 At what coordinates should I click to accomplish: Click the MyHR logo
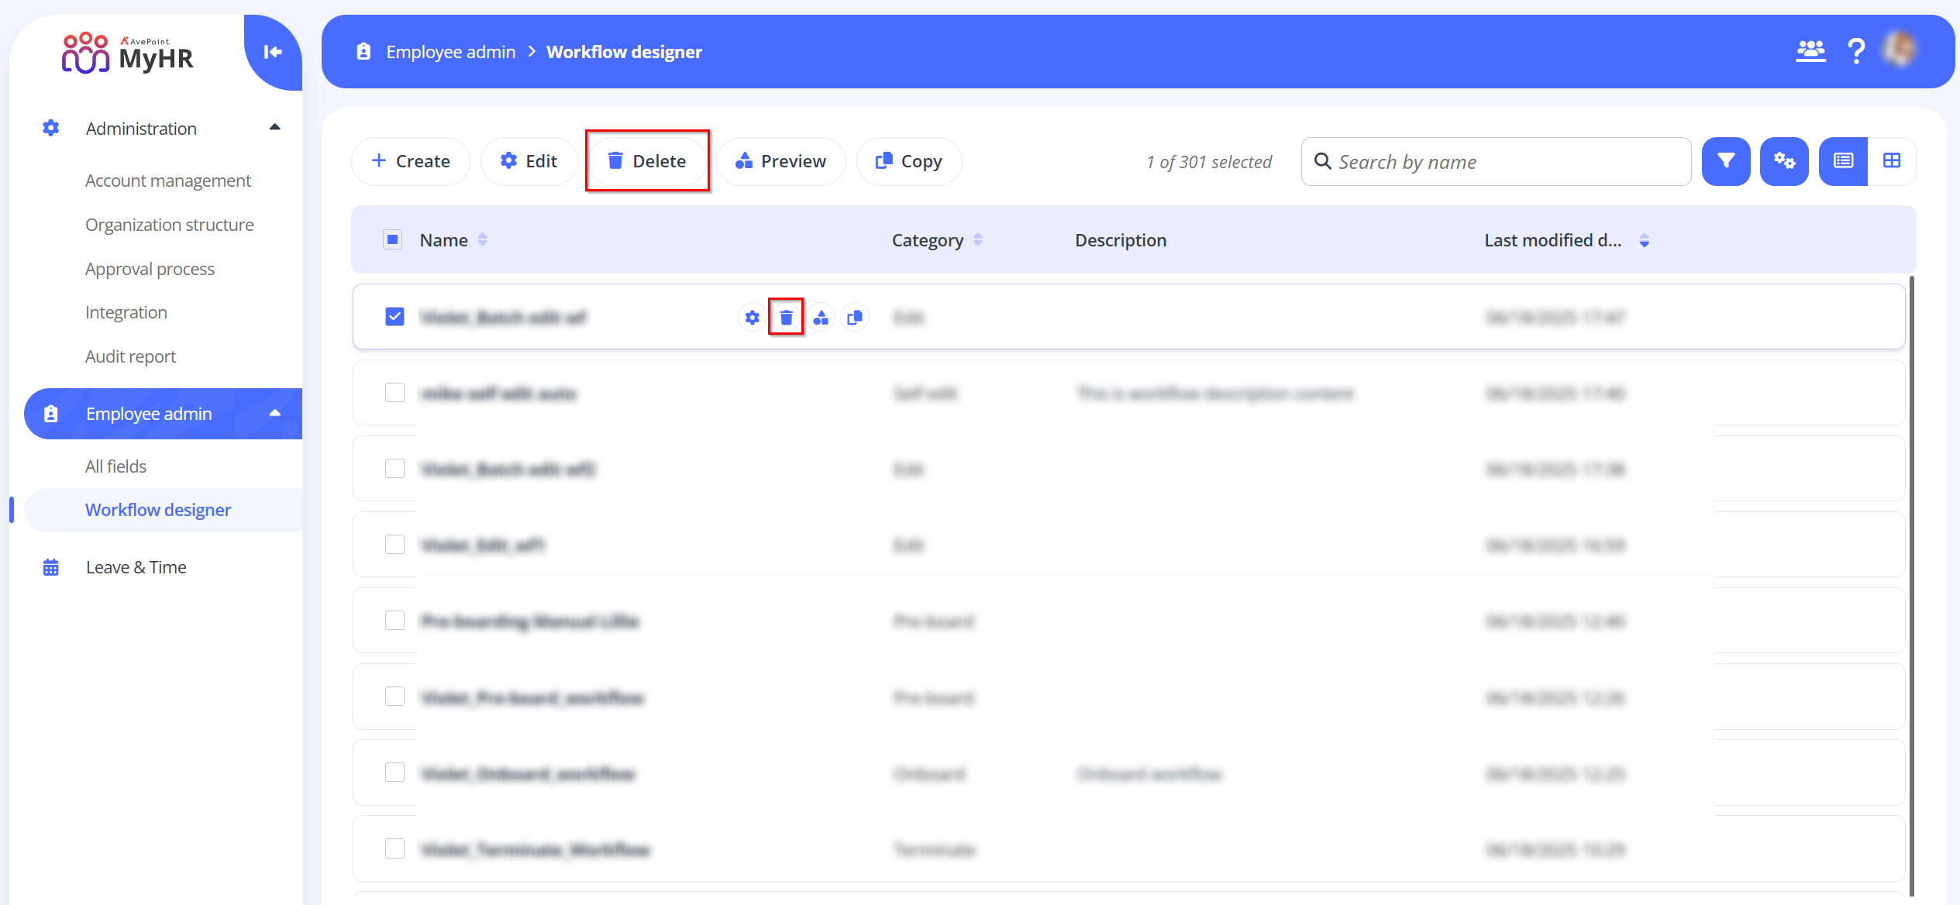tap(127, 53)
